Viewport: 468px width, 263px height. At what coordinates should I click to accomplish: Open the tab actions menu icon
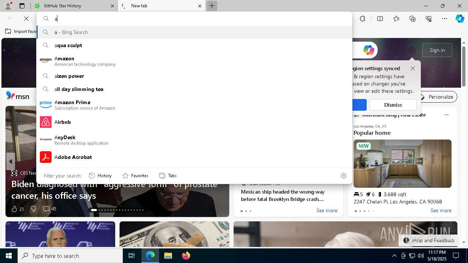(x=22, y=6)
